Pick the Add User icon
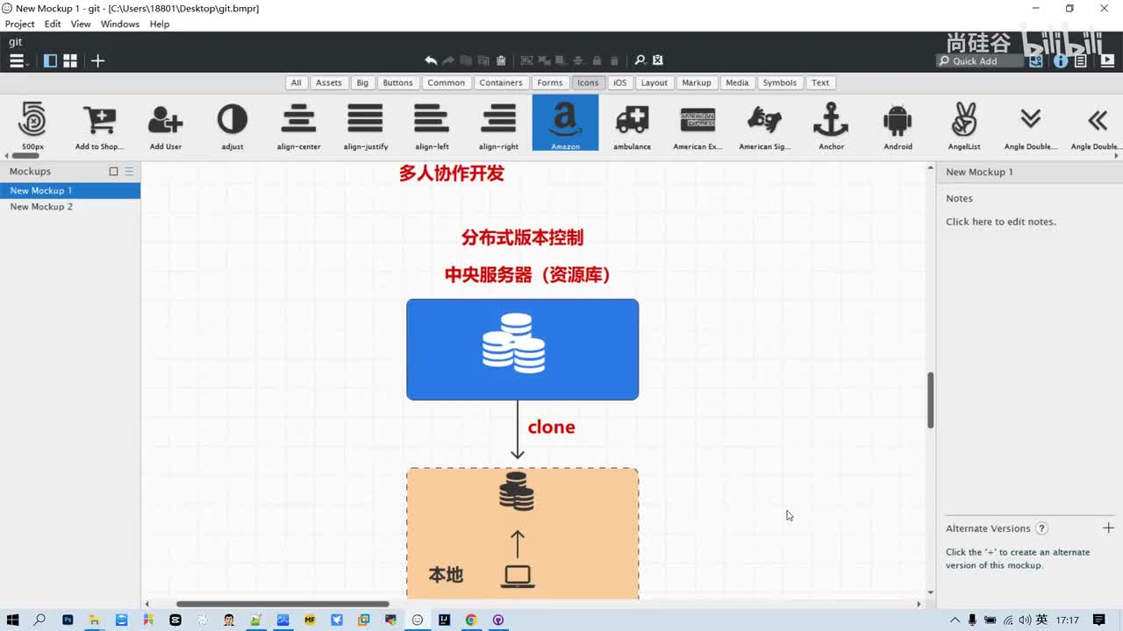 tap(166, 124)
